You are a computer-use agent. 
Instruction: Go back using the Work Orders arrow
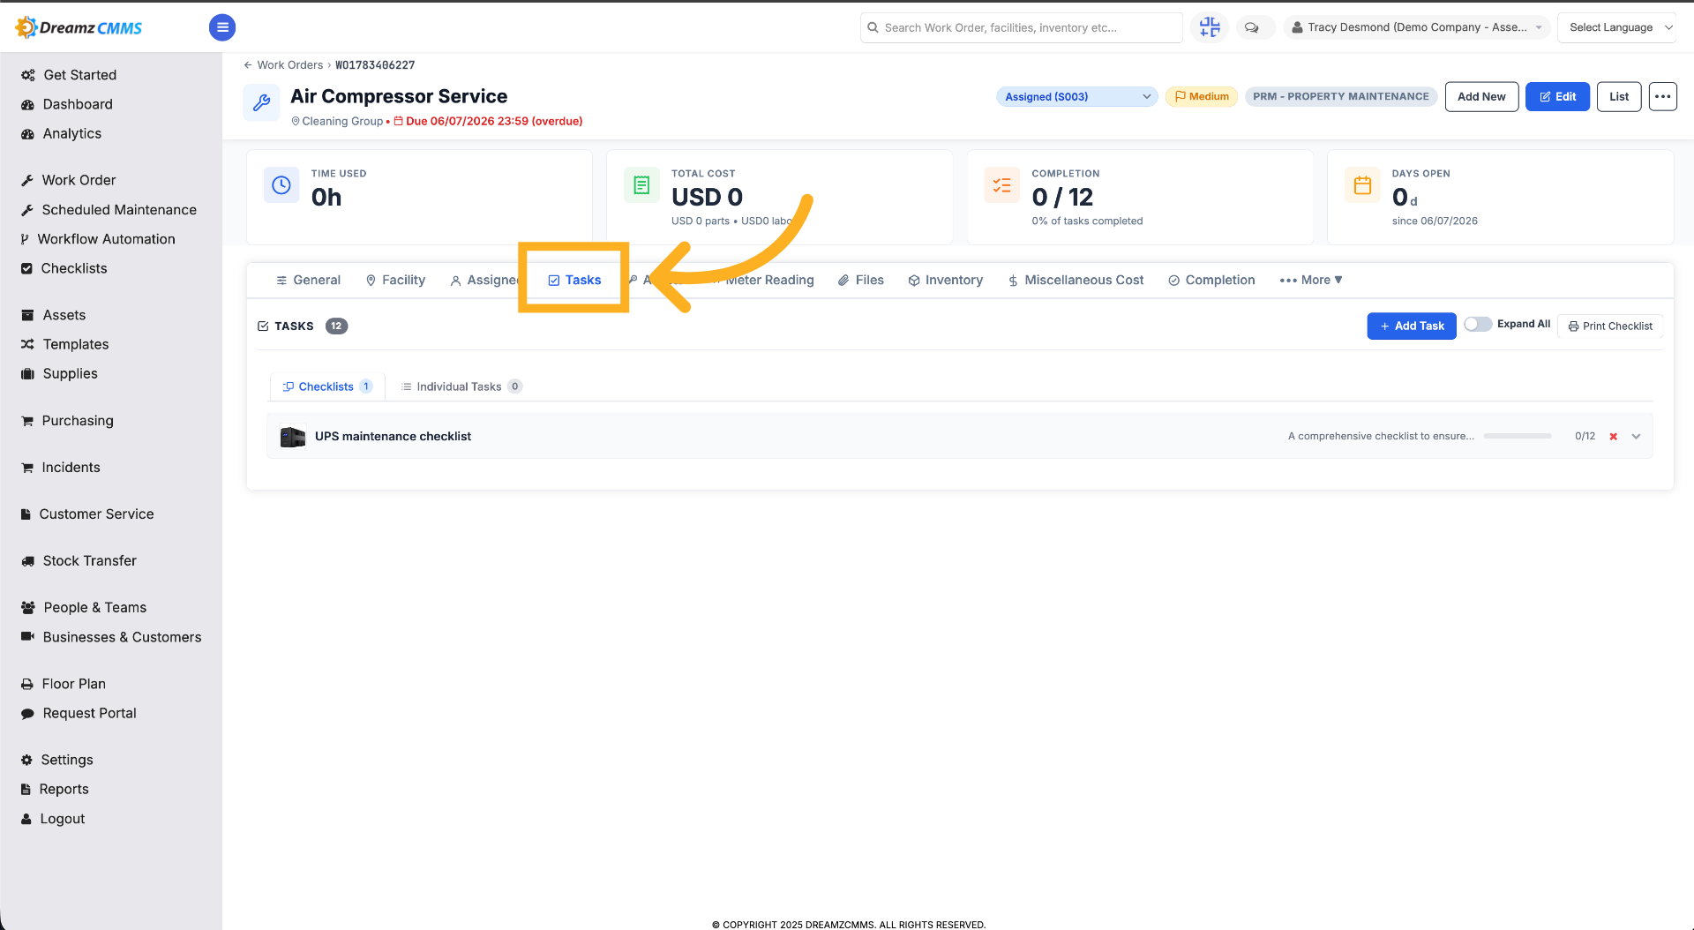coord(248,65)
